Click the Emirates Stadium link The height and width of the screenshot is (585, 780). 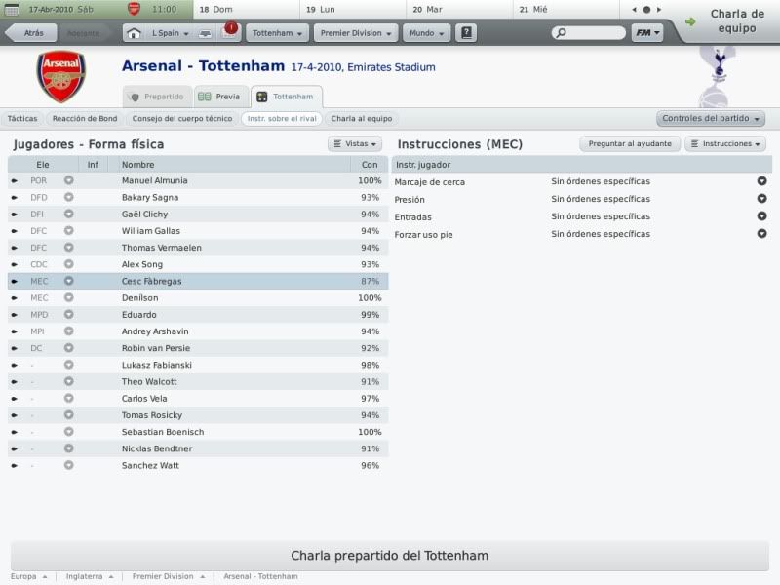pos(391,67)
